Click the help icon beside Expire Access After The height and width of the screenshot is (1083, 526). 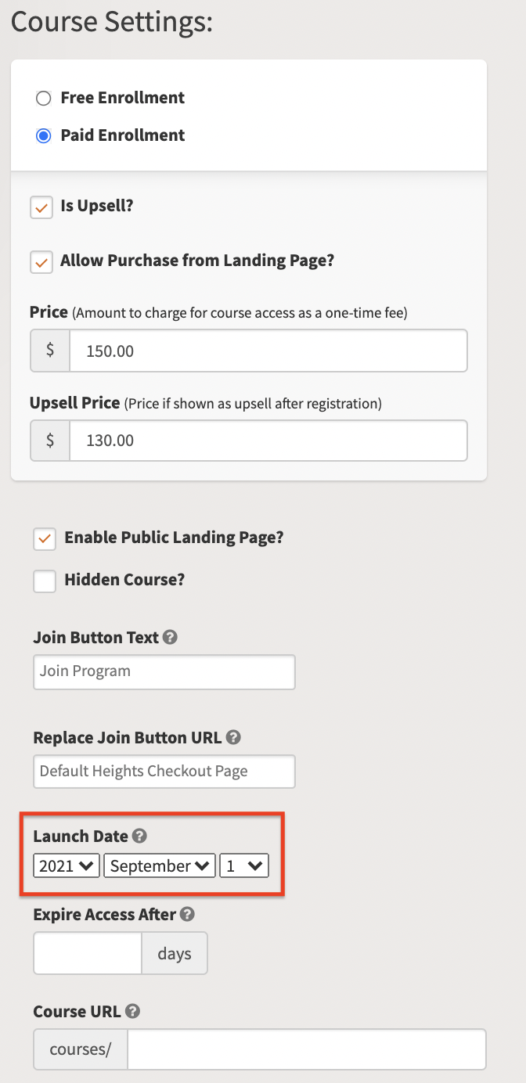[x=187, y=914]
